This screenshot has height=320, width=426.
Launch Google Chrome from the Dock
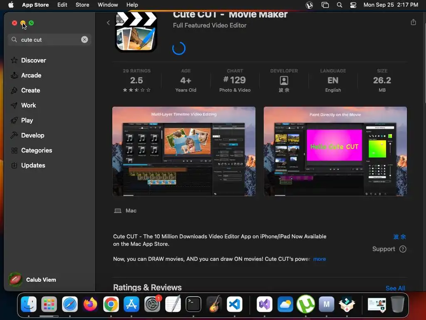coord(111,304)
